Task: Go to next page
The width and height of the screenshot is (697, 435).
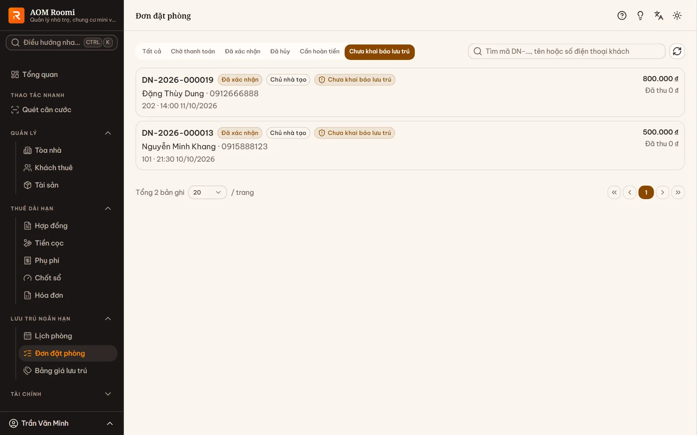Action: tap(663, 192)
